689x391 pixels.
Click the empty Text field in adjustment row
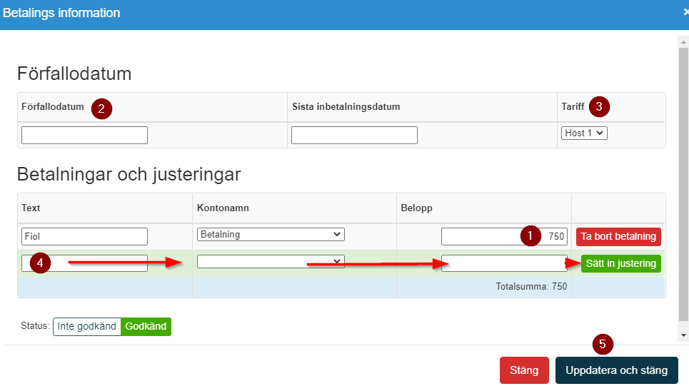coord(84,263)
